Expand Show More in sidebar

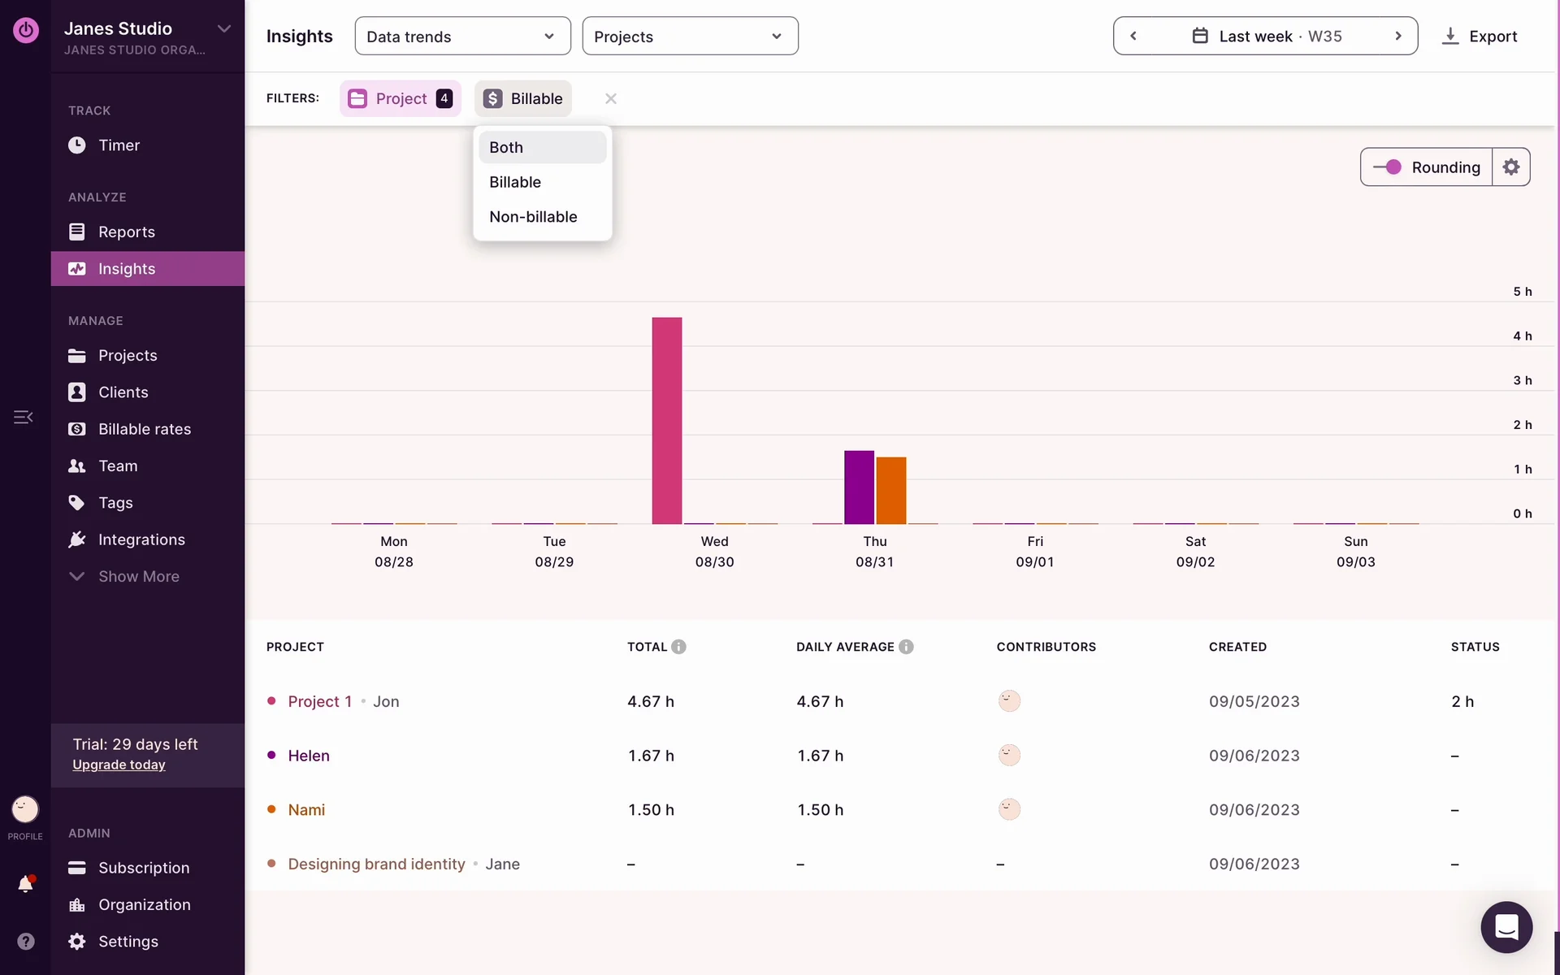[138, 576]
